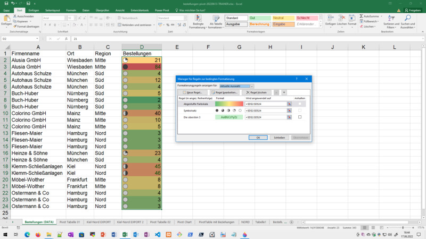Open Bedingte Formatierung in the ribbon

point(198,22)
